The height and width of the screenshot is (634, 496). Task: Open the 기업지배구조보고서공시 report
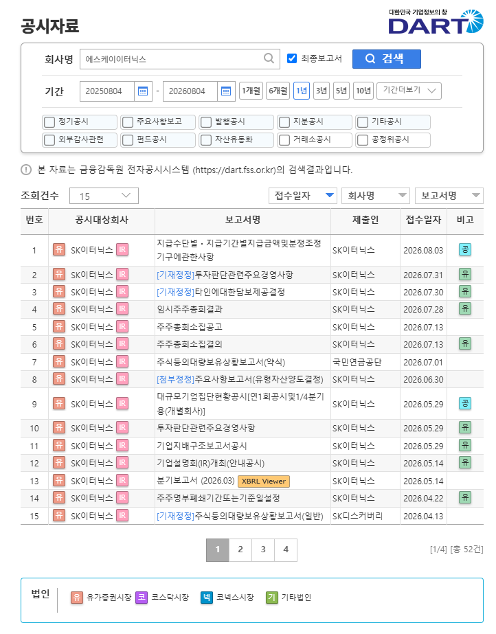[202, 446]
